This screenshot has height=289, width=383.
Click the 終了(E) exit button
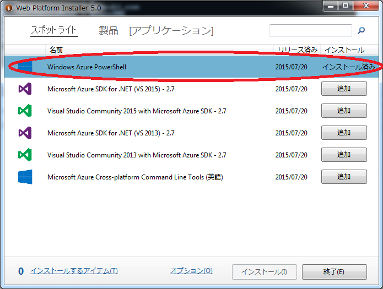pos(334,272)
